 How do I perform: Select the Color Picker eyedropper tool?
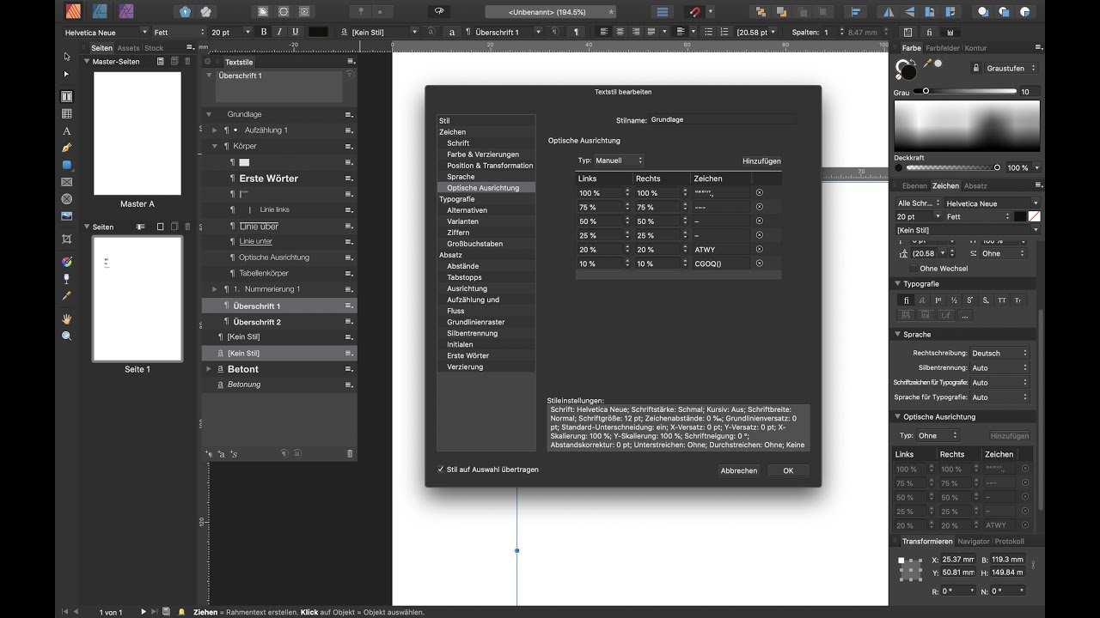pos(67,295)
